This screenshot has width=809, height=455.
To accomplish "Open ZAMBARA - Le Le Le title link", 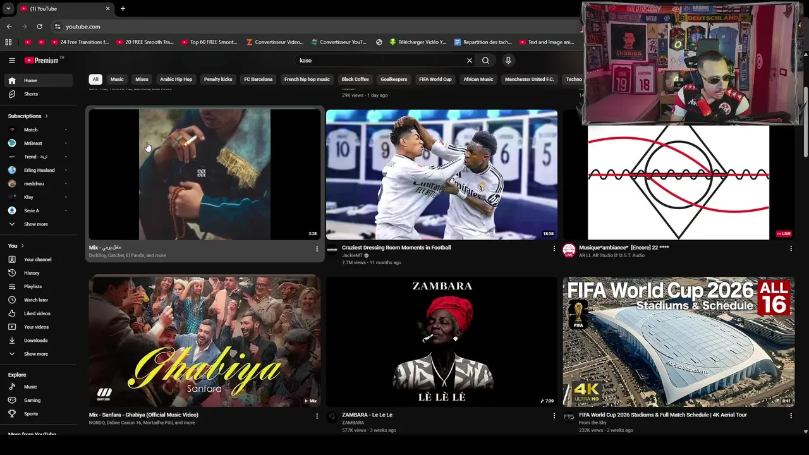I will (x=367, y=415).
